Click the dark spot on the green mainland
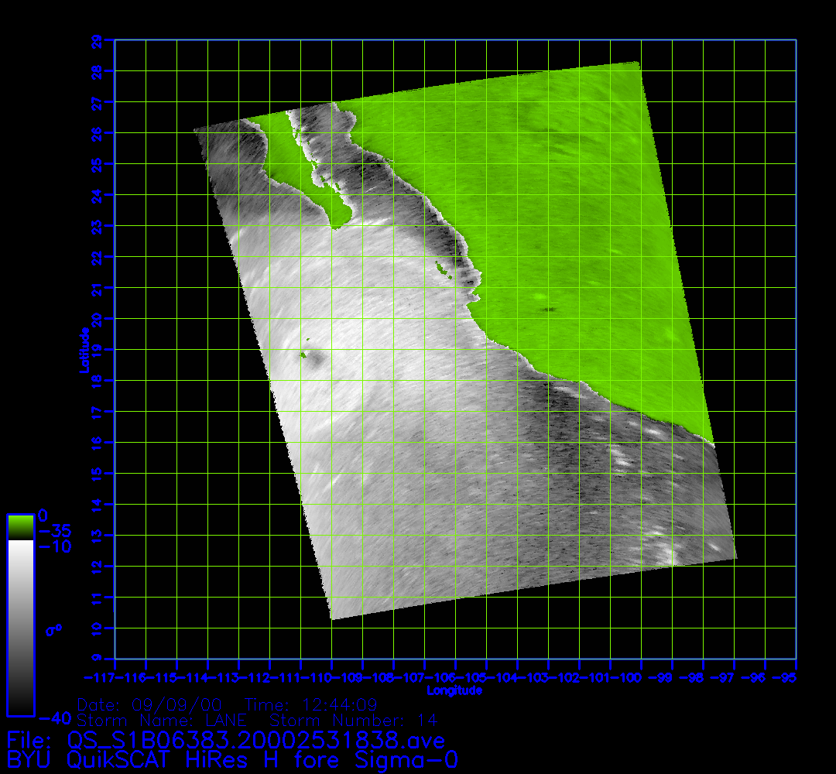Screen dimensions: 836x774 (550, 309)
